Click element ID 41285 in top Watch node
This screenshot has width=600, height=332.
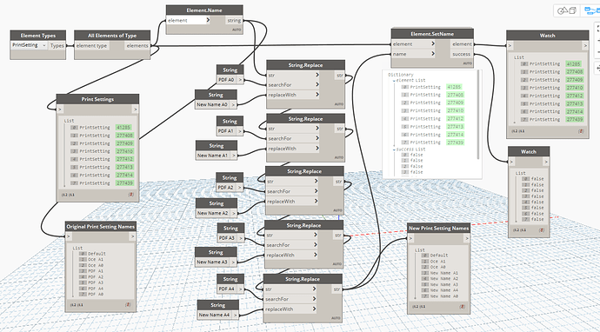[x=575, y=63]
